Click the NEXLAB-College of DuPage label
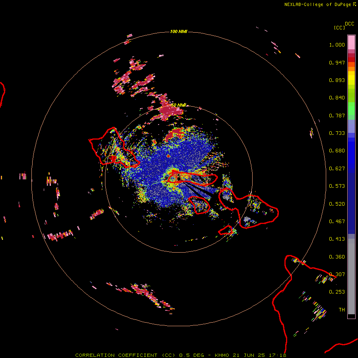Image resolution: width=358 pixels, height=358 pixels. tap(317, 4)
